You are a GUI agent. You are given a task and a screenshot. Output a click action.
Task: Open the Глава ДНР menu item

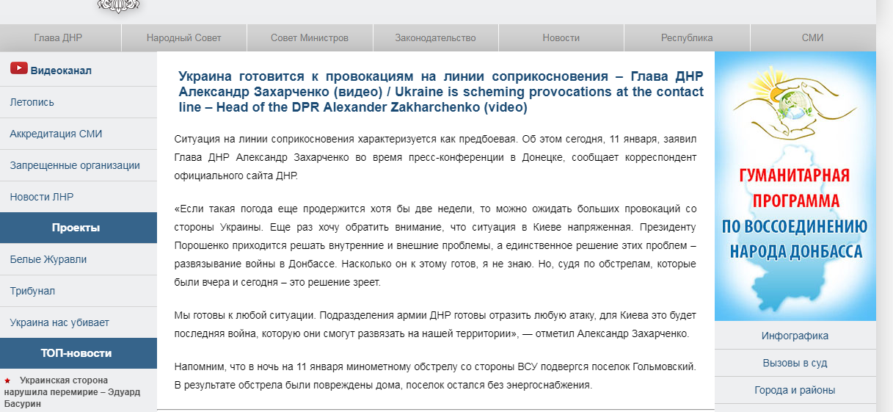(x=58, y=38)
